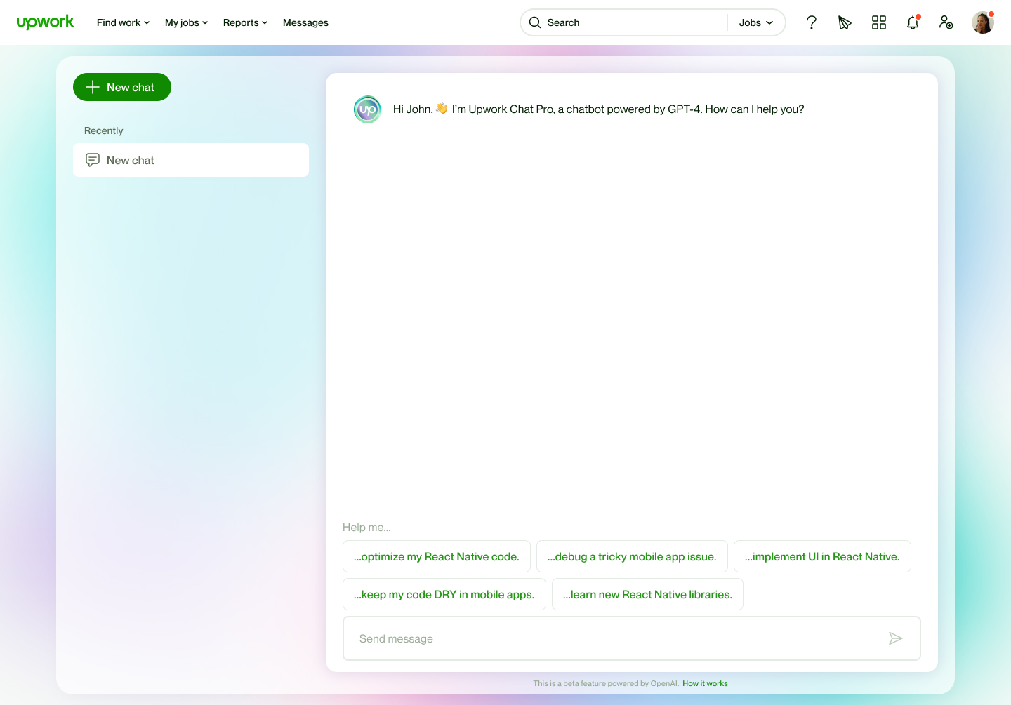Screen dimensions: 1011x705
Task: Click the account switch person icon
Action: [x=946, y=22]
